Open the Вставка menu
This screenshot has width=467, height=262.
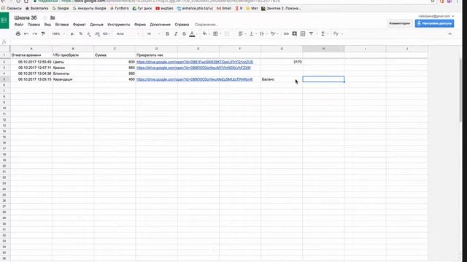tap(62, 25)
